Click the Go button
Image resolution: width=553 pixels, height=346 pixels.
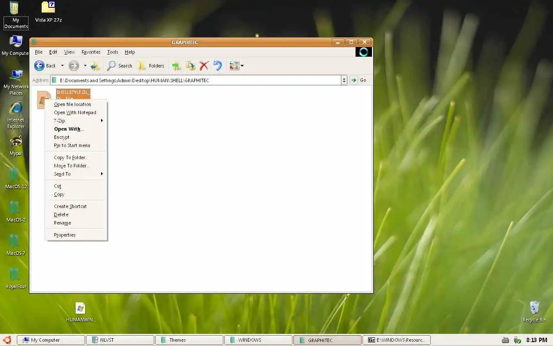click(x=359, y=80)
